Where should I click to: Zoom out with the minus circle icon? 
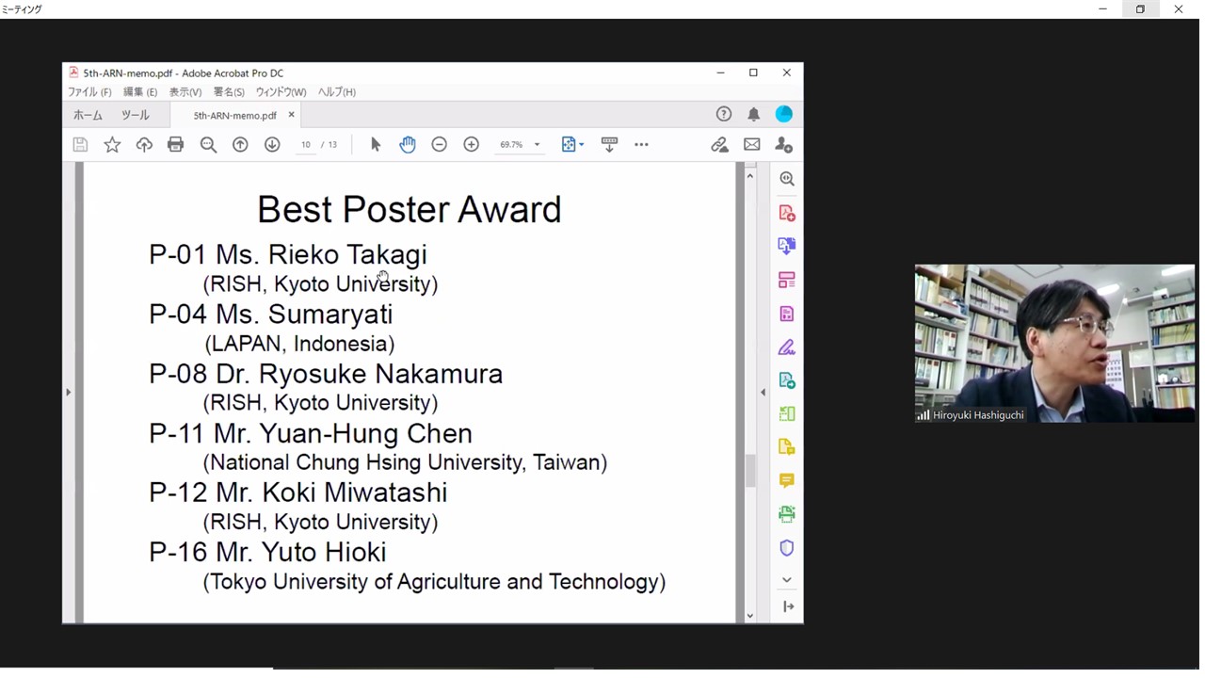[x=439, y=145]
